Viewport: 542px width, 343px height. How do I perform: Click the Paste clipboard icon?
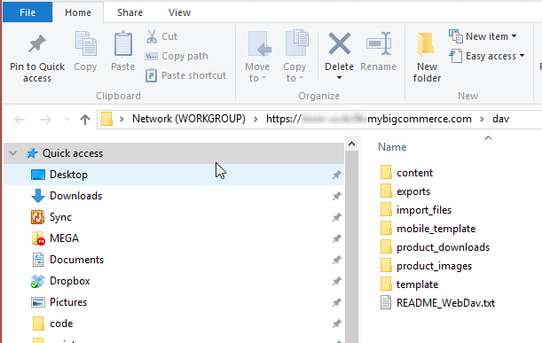coord(123,43)
